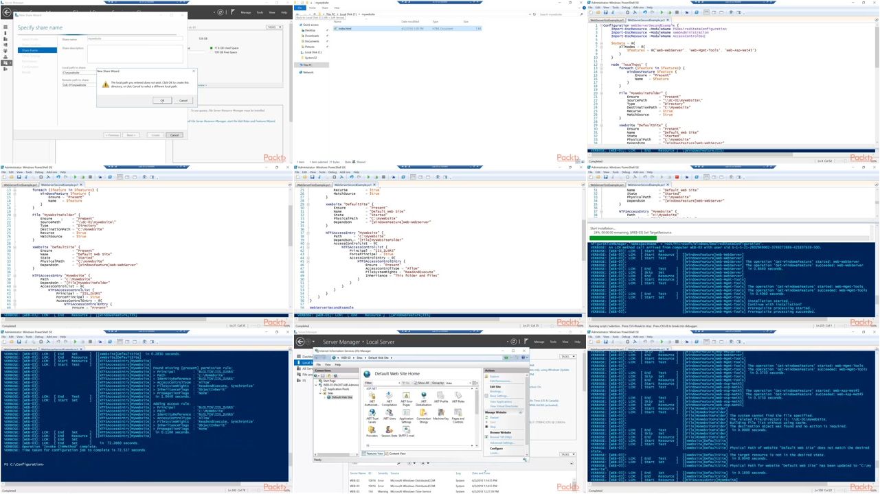The image size is (880, 494).
Task: Open .NET Authorization Rules feature in IIS Manager
Action: 372,399
